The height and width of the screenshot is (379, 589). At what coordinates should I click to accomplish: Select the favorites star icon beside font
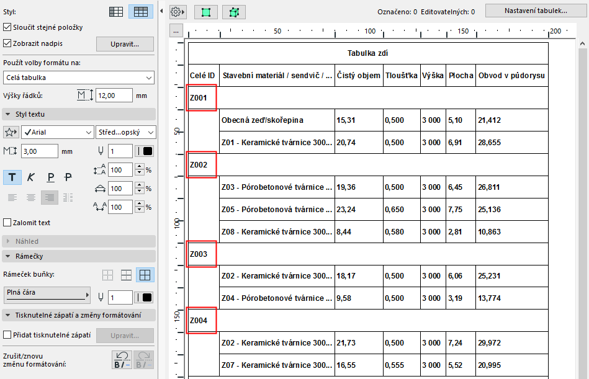tap(11, 132)
